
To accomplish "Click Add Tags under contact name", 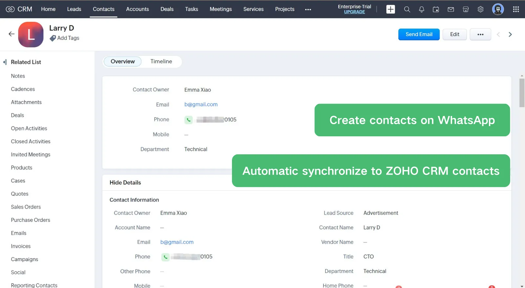I will tap(68, 38).
